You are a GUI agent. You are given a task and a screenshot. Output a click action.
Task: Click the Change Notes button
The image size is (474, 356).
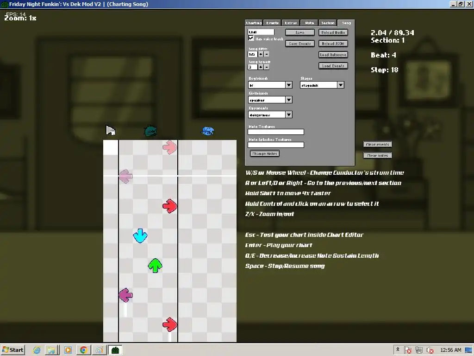click(265, 153)
